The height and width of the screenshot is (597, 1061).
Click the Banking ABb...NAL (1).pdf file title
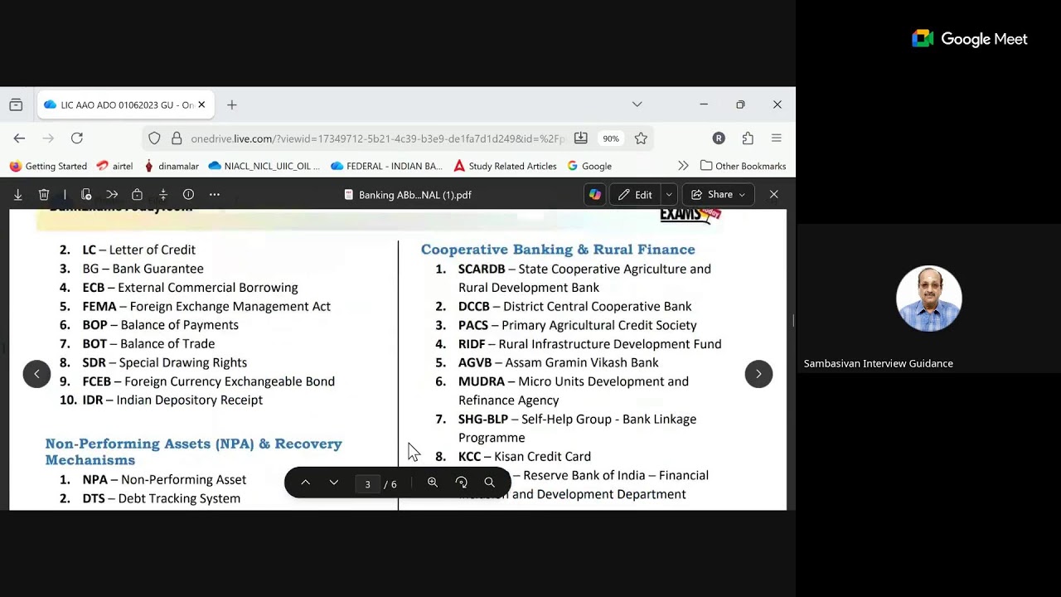407,195
